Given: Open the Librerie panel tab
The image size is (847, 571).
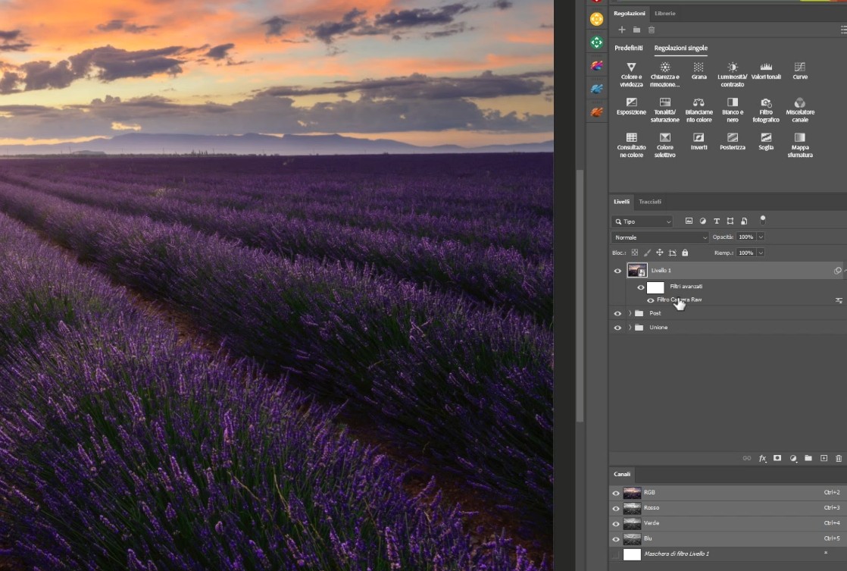Looking at the screenshot, I should (x=664, y=13).
